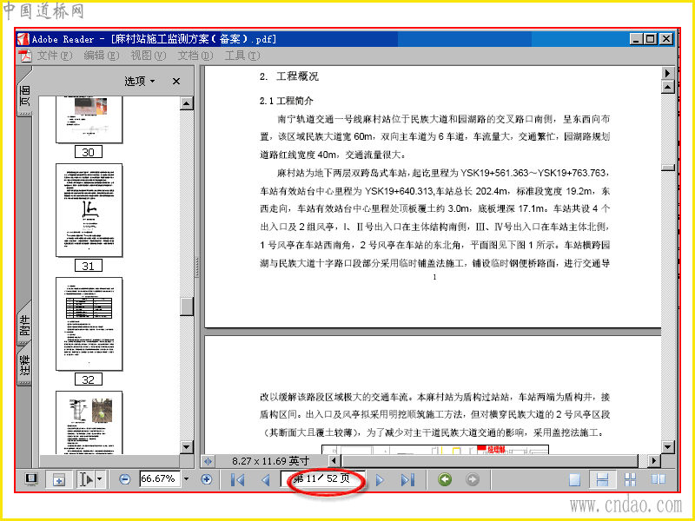Toggle facing pages layout view
695x521 pixels.
659,480
